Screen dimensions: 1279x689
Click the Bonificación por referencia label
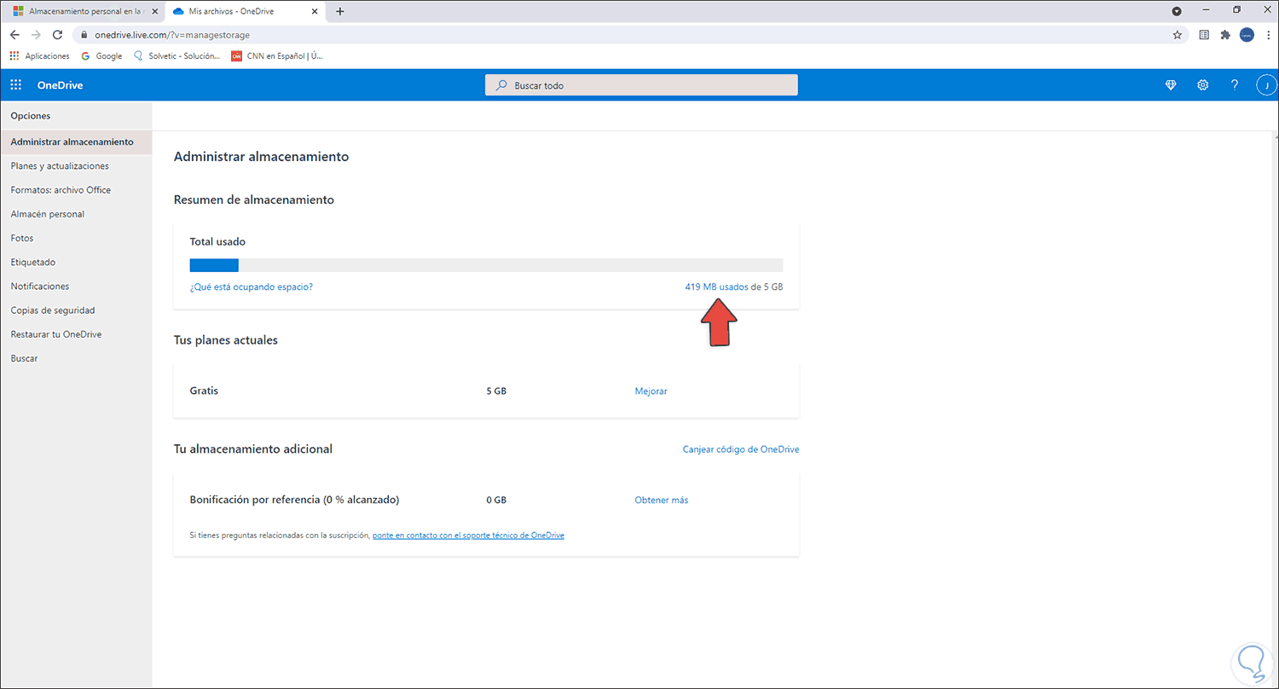[294, 500]
